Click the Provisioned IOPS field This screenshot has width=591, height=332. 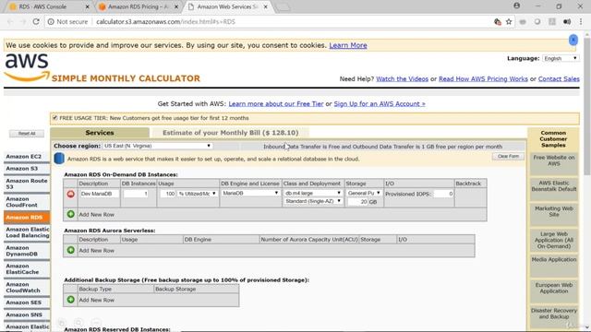(x=443, y=194)
